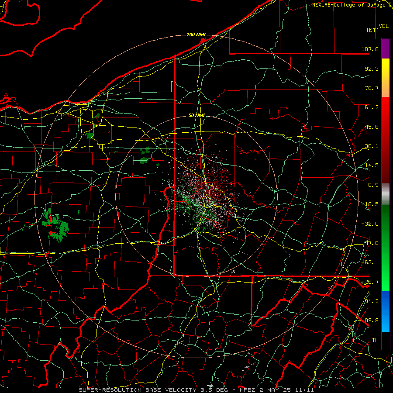Screen dimensions: 393x393
Task: Click the yellow-orange segment of color bar
Action: pos(386,78)
